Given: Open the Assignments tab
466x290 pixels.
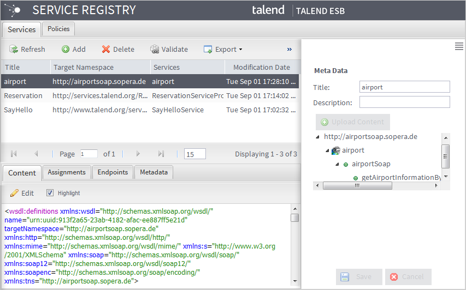Looking at the screenshot, I should click(67, 173).
